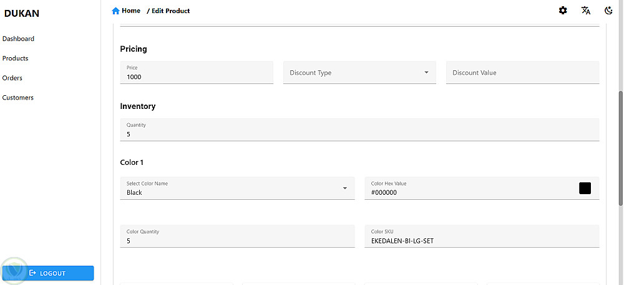Open the Select Color Name dropdown arrow

click(x=344, y=188)
